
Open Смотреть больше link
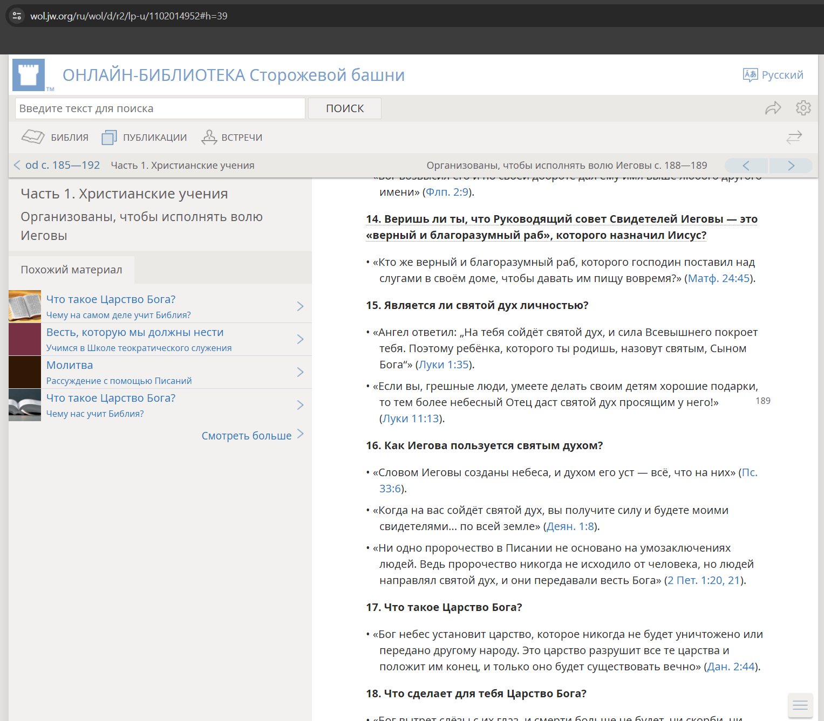[247, 436]
